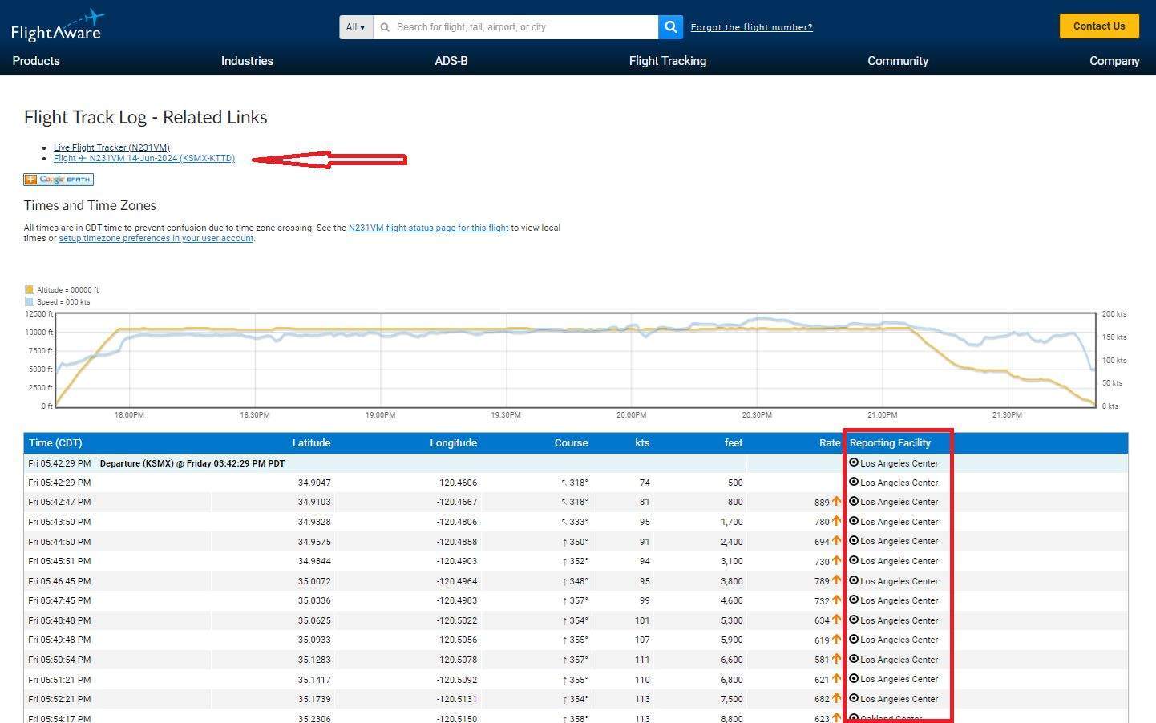
Task: Click climb arrow next to rate 619
Action: point(837,639)
